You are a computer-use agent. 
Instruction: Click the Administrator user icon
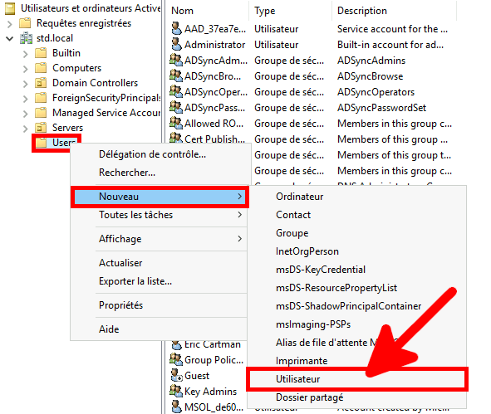coord(176,44)
